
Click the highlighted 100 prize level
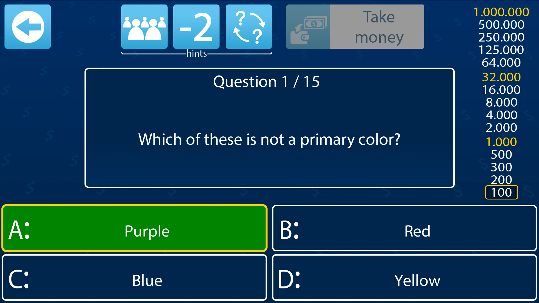pyautogui.click(x=501, y=192)
